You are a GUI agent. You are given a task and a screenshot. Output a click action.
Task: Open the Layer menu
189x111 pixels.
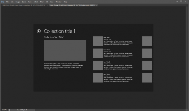(x=24, y=2)
